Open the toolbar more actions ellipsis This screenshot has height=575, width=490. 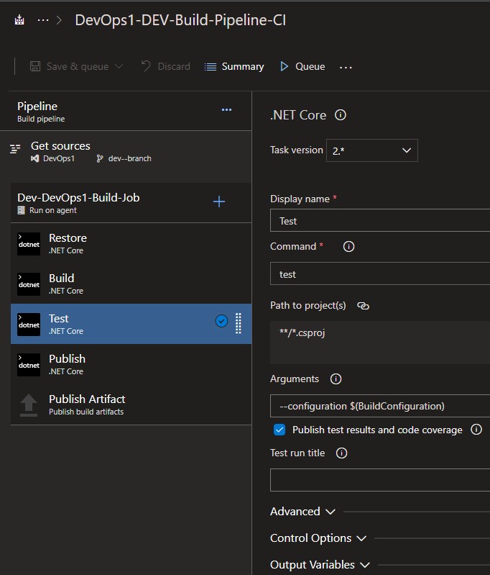click(346, 67)
